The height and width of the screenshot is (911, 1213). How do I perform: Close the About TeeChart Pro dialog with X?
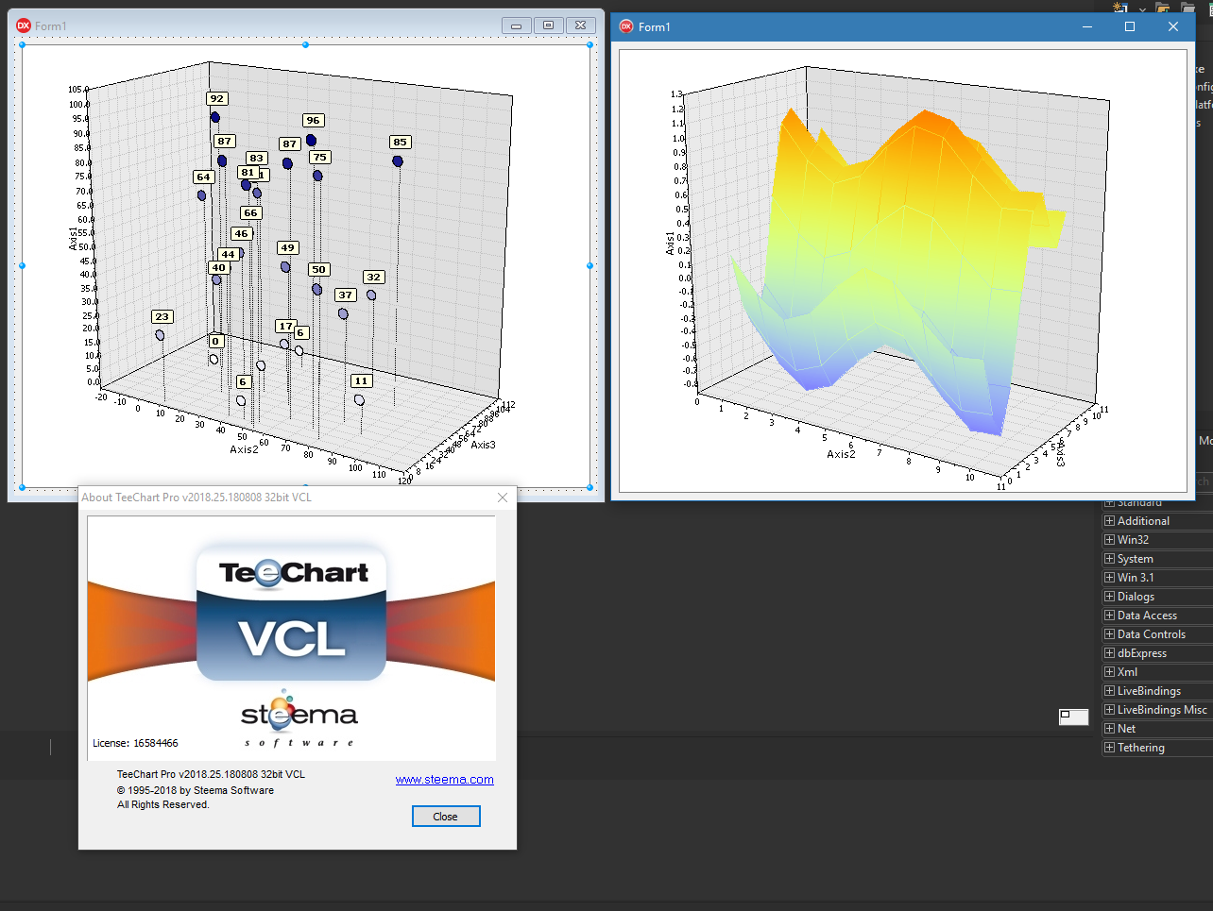(503, 498)
